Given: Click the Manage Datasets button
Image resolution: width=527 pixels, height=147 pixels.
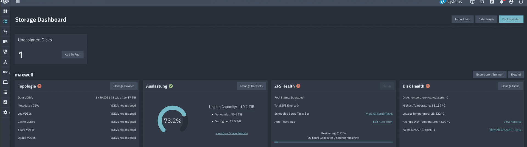Looking at the screenshot, I should 251,86.
